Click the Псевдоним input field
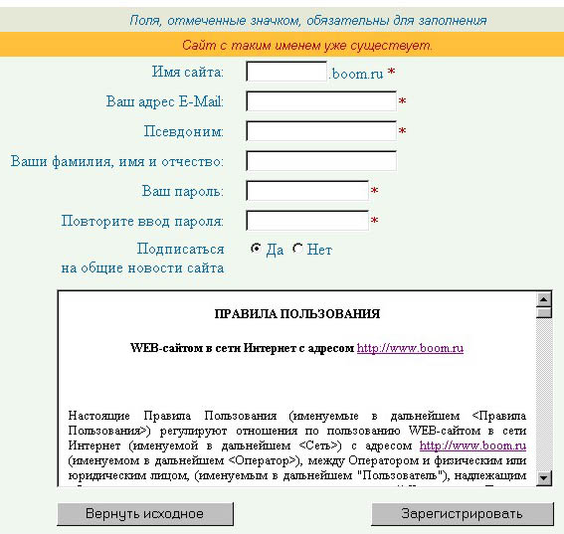The height and width of the screenshot is (534, 564). (321, 131)
